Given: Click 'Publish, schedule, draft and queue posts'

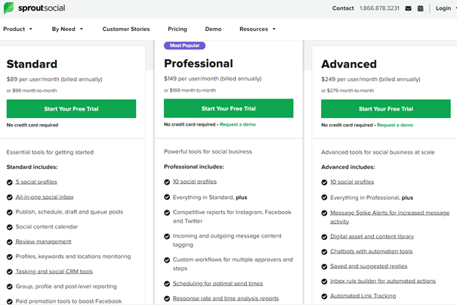Looking at the screenshot, I should 69,212.
